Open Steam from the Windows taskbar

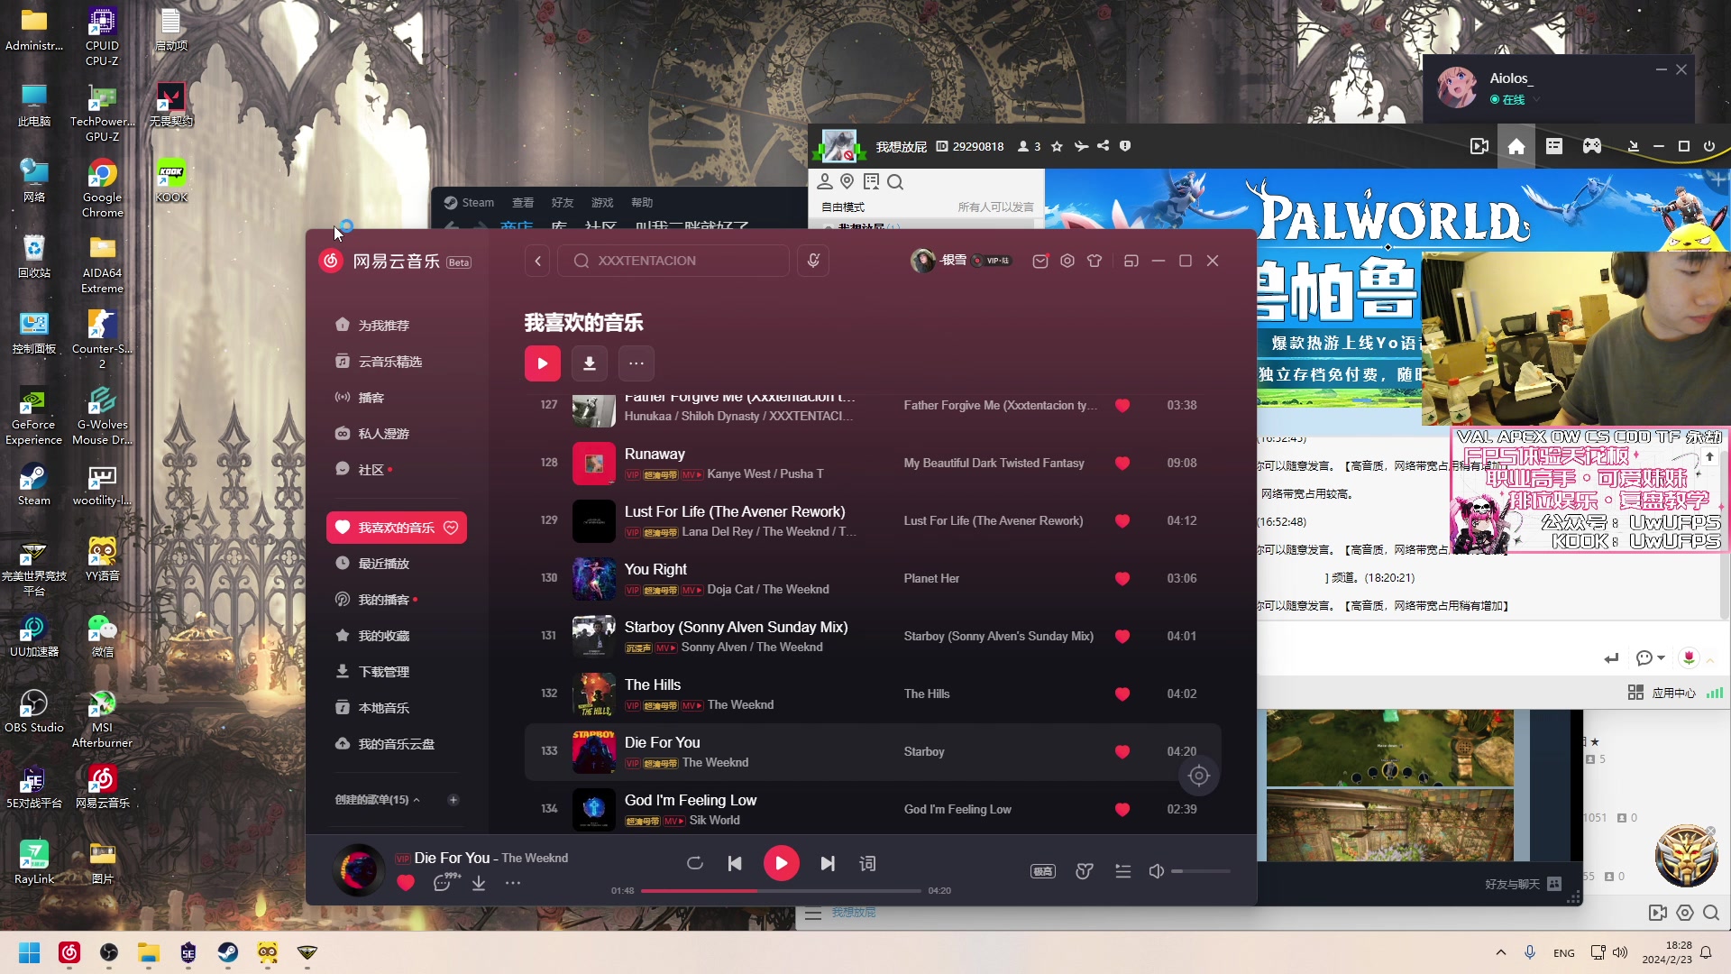(x=228, y=952)
